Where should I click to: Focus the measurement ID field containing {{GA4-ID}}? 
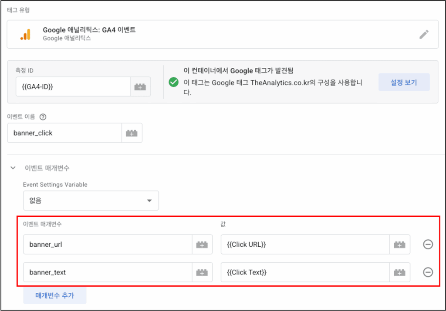tap(73, 86)
